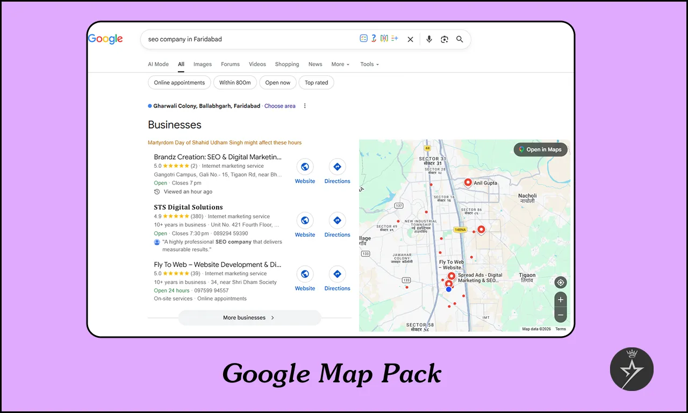The height and width of the screenshot is (413, 688).
Task: Click the Viewed an hour ago text
Action: (188, 191)
